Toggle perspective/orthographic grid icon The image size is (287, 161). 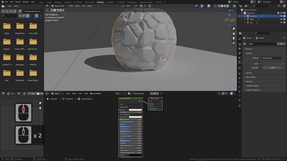pyautogui.click(x=234, y=43)
